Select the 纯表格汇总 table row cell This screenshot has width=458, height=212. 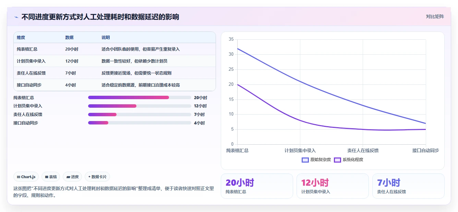tap(27, 49)
